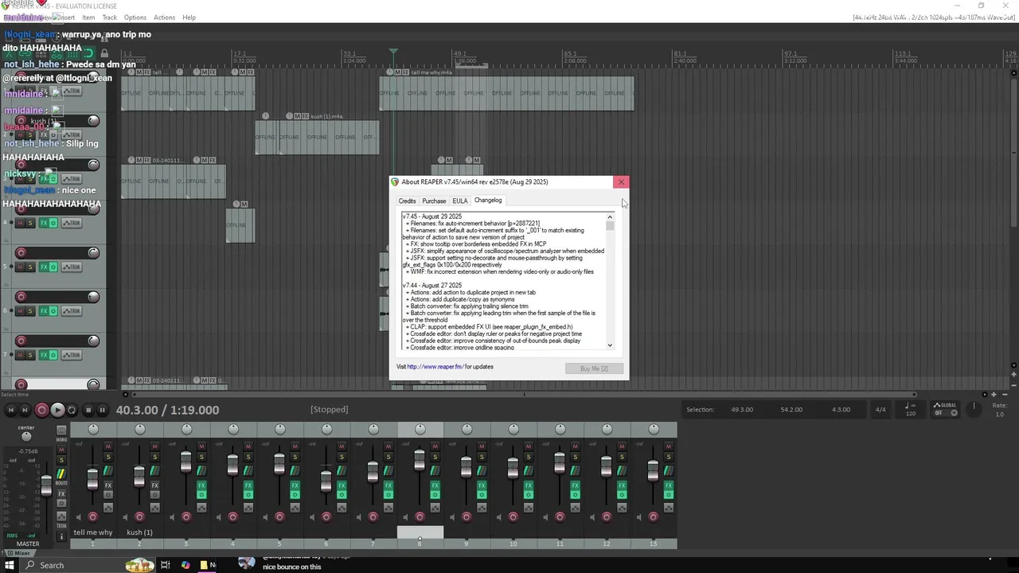Click the master info 'i' button

[x=61, y=536]
